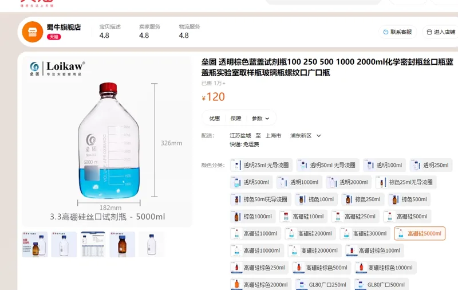Choose the 透明2000ml option

pyautogui.click(x=349, y=182)
